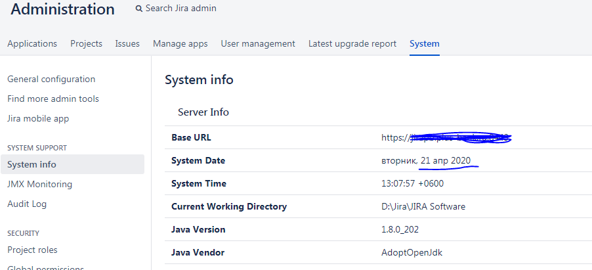592x270 pixels.
Task: Click the System Date label
Action: click(x=198, y=161)
